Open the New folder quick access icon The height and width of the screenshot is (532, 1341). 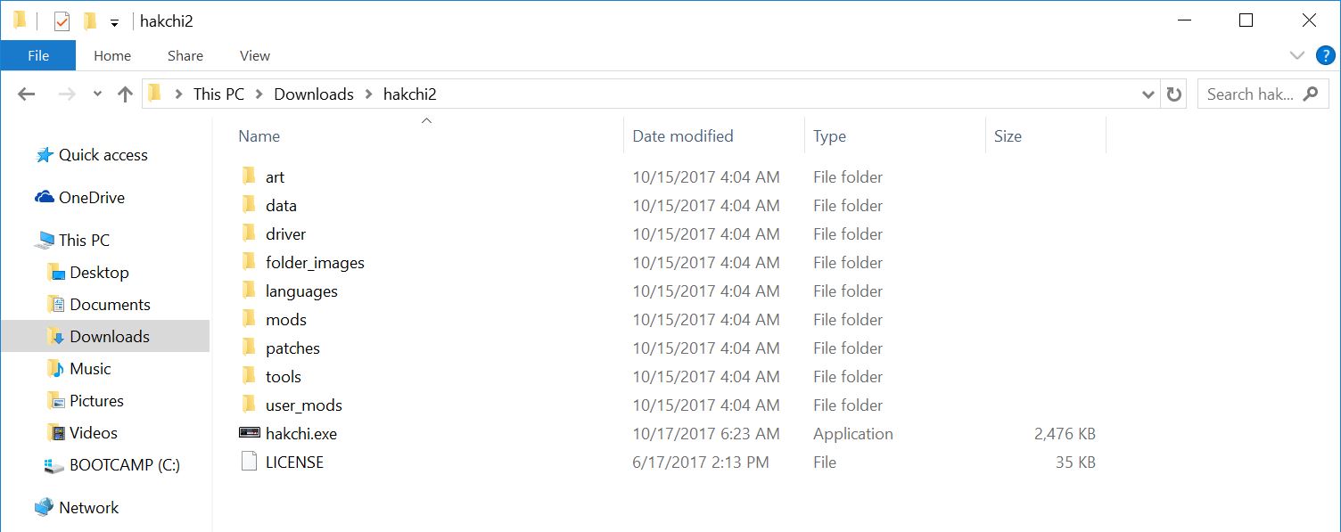coord(89,21)
